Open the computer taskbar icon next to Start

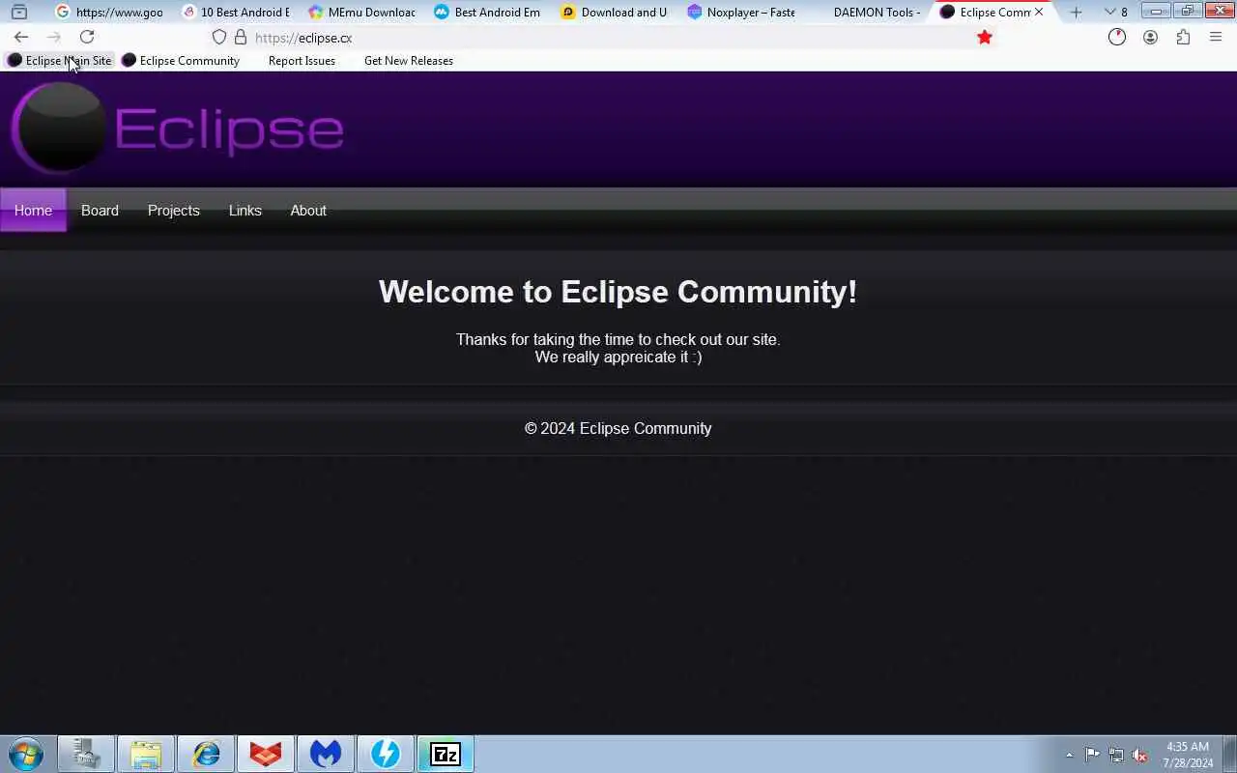(x=86, y=754)
